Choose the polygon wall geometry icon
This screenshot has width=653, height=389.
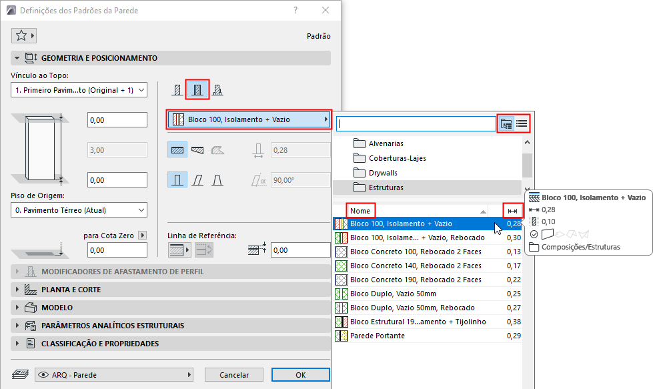217,150
